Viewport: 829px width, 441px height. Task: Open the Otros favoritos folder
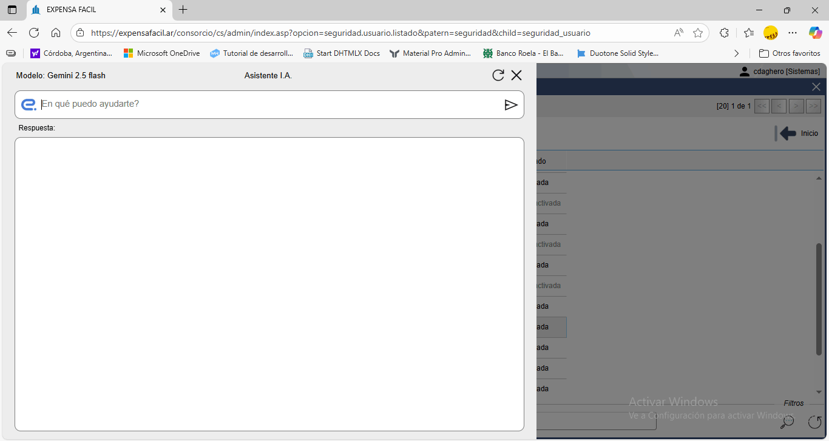coord(790,53)
